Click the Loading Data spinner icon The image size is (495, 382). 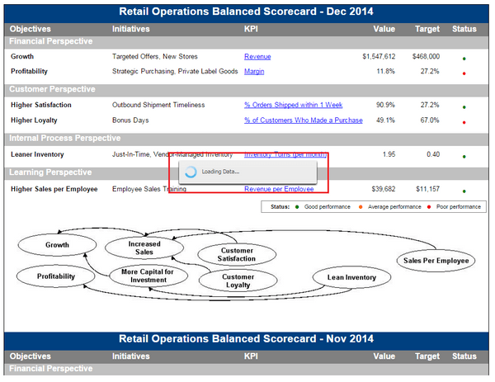(x=191, y=172)
